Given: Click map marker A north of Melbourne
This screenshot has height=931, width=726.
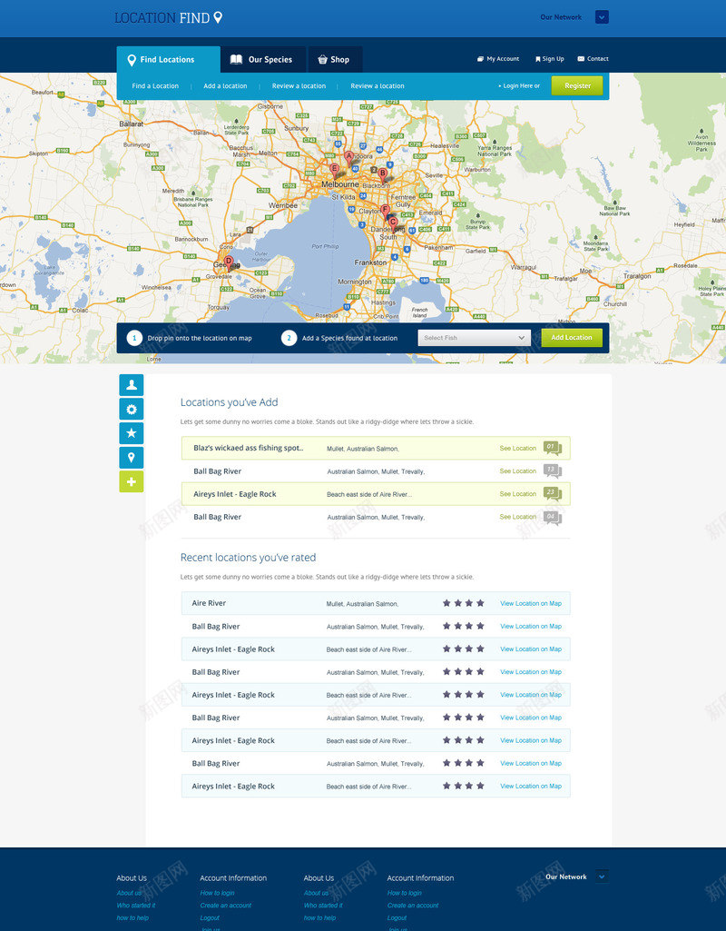Looking at the screenshot, I should [x=348, y=157].
